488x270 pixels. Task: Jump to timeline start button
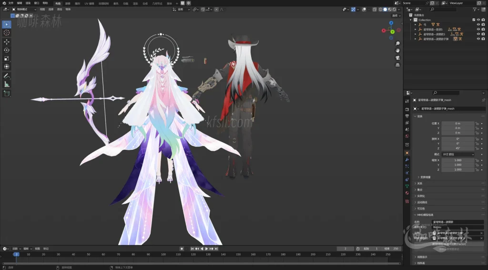(x=192, y=249)
